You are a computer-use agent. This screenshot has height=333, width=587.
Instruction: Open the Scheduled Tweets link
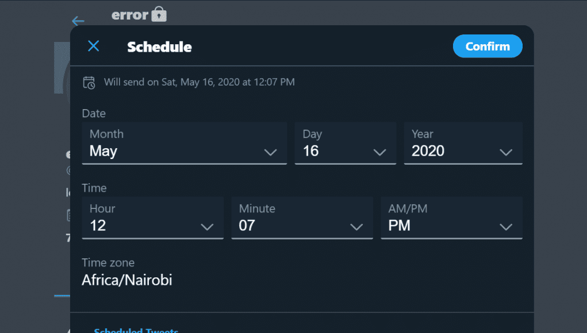tap(136, 330)
